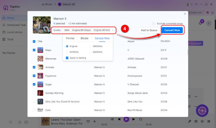The height and width of the screenshot is (128, 216).
Task: Click the TopVox logo icon
Action: (6, 8)
